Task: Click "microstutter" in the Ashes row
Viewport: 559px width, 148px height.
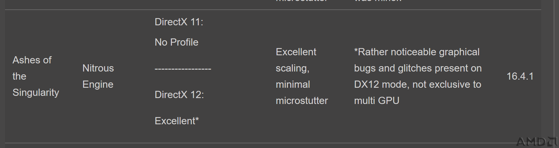Action: click(302, 101)
